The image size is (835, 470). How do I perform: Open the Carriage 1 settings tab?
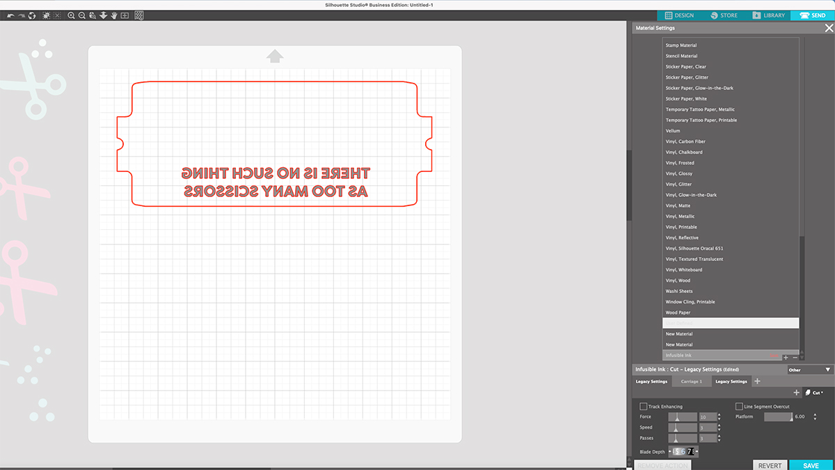pyautogui.click(x=692, y=382)
